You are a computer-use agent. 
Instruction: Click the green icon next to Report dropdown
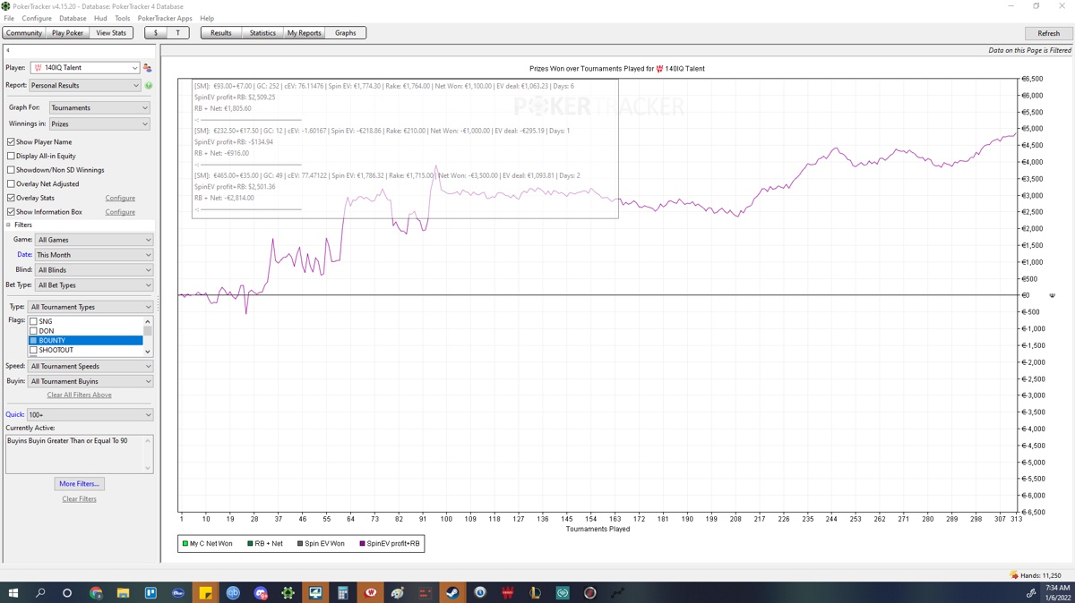pyautogui.click(x=149, y=86)
